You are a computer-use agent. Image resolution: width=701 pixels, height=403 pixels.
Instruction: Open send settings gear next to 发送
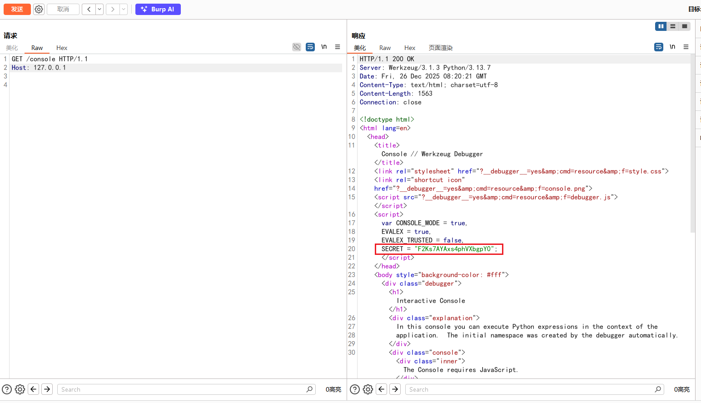pos(39,9)
